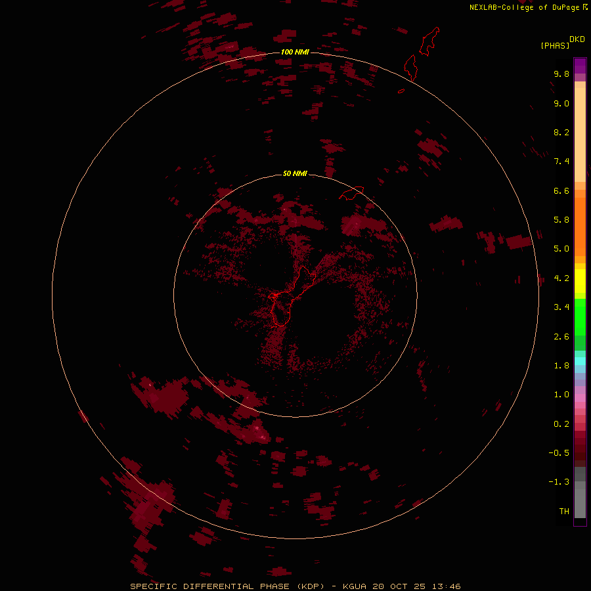Click the pink color band near 1.0
591x591 pixels.
pos(580,396)
